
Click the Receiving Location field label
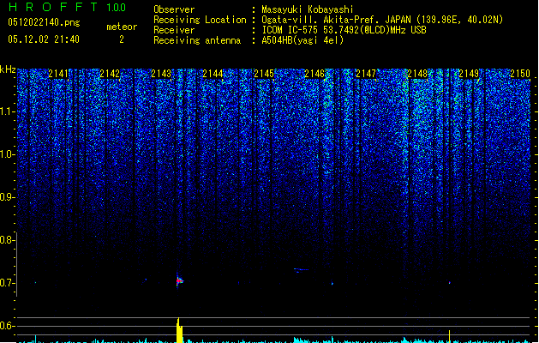200,20
